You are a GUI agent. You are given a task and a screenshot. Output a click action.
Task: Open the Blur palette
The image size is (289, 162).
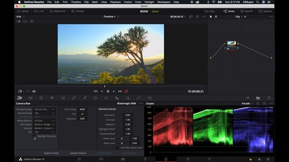coord(117,98)
